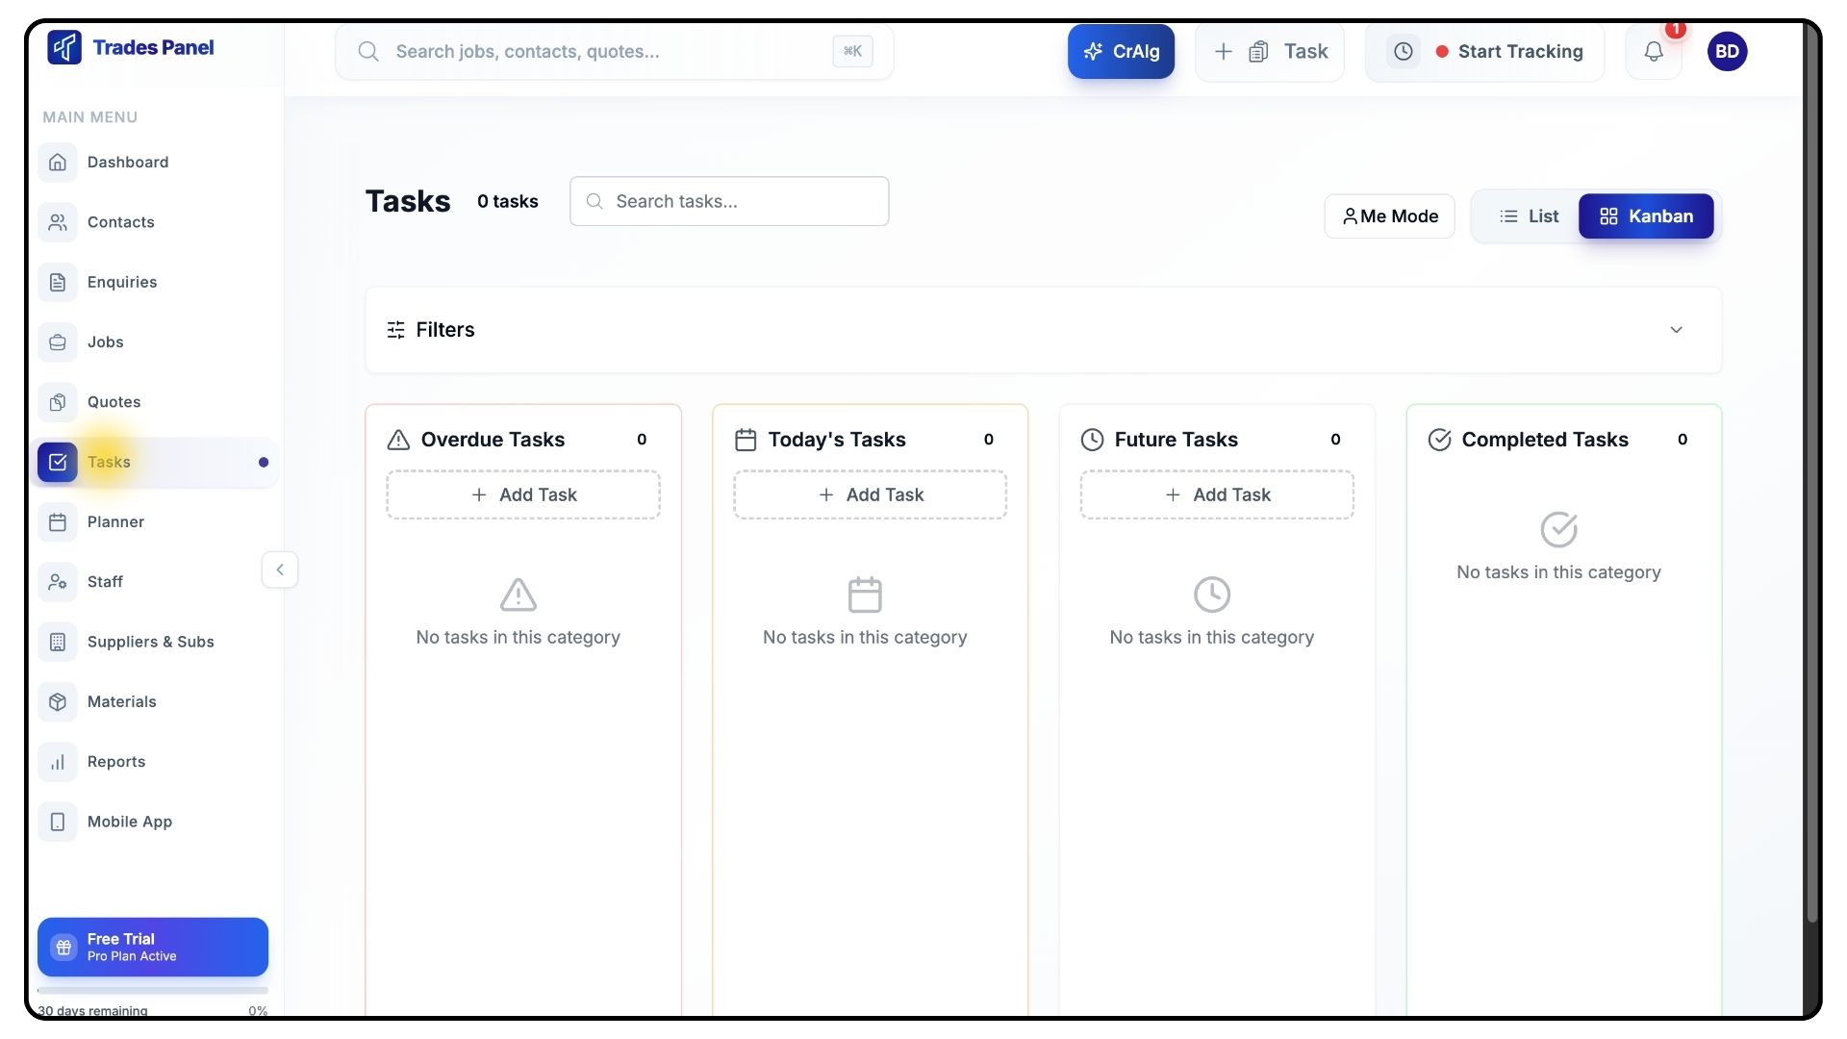Click the Contacts people icon
1847x1039 pixels.
[58, 222]
